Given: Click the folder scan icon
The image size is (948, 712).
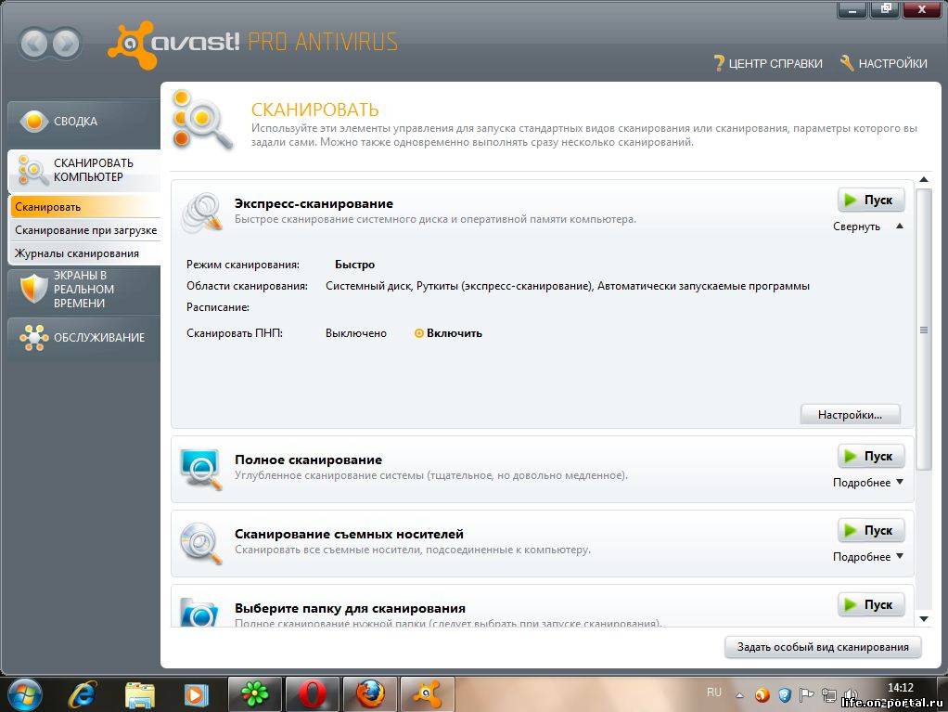Looking at the screenshot, I should click(199, 612).
